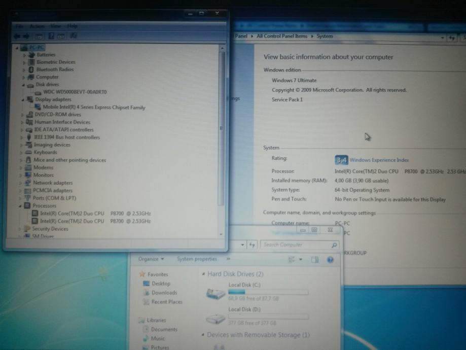466x350 pixels.
Task: Expand the Network adapters arrow
Action: (x=20, y=183)
